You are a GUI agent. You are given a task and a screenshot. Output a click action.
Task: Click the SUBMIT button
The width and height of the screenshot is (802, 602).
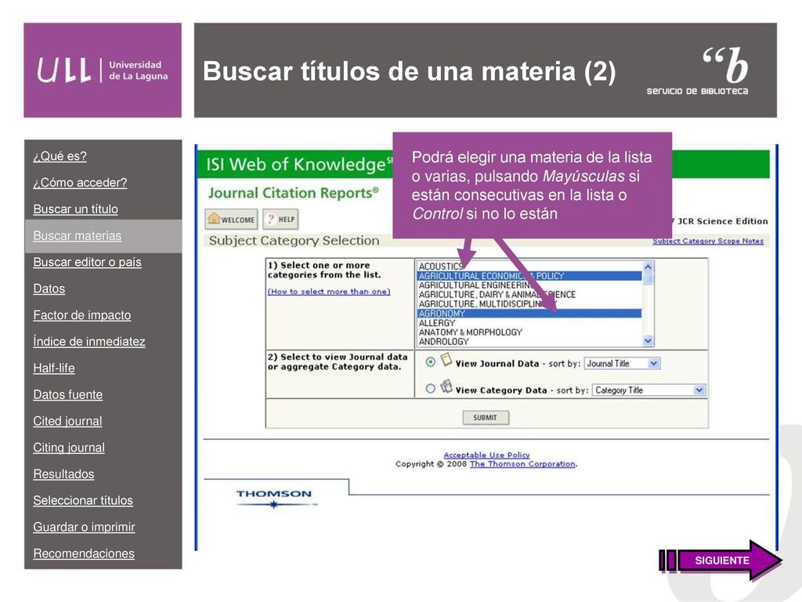click(486, 418)
